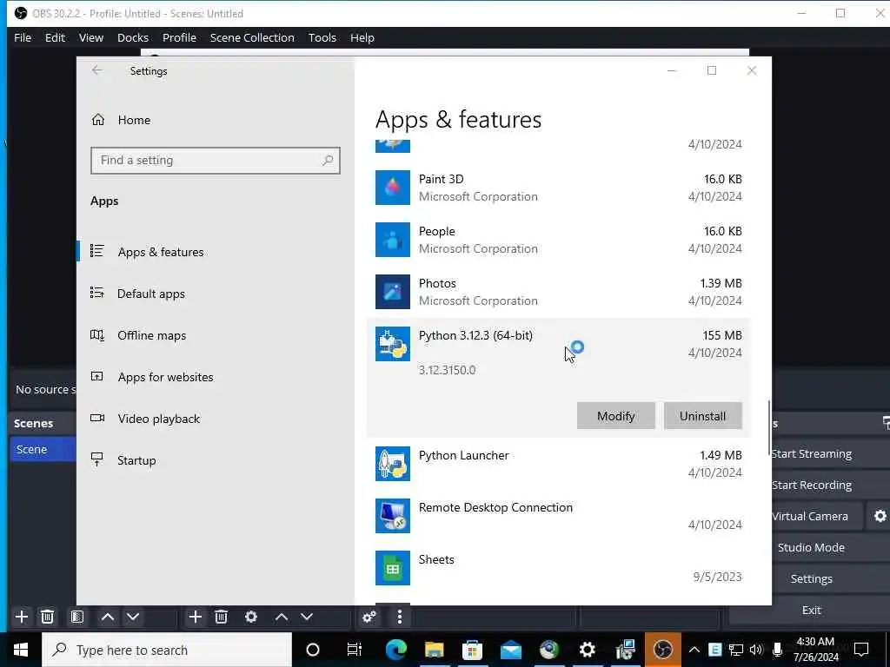The width and height of the screenshot is (890, 667).
Task: Click Uninstall for Python 3.12.3
Action: 702,416
